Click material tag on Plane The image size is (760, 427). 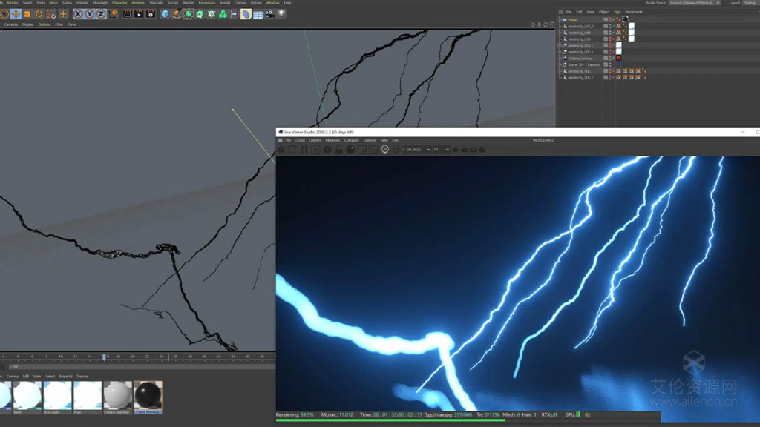pyautogui.click(x=625, y=20)
